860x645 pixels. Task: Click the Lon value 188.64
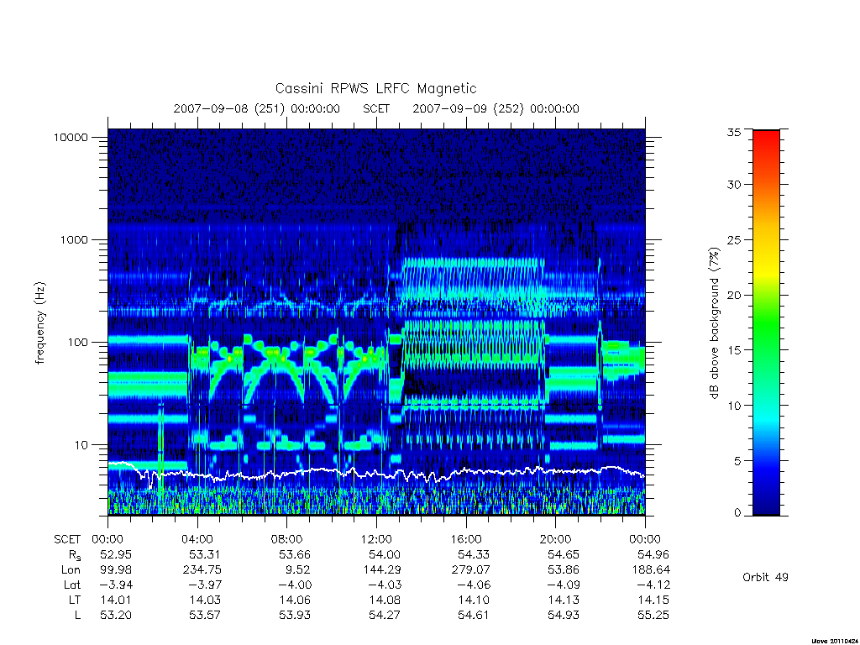(651, 570)
